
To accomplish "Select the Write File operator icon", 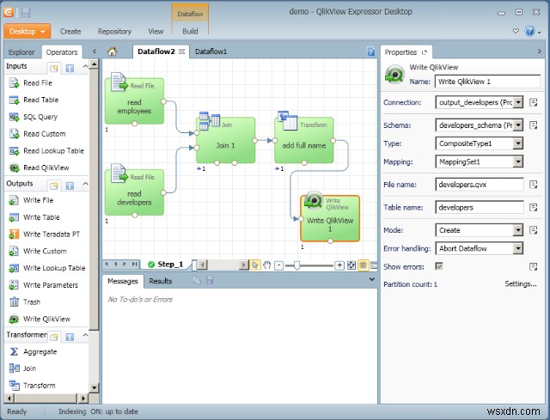I will click(x=14, y=200).
